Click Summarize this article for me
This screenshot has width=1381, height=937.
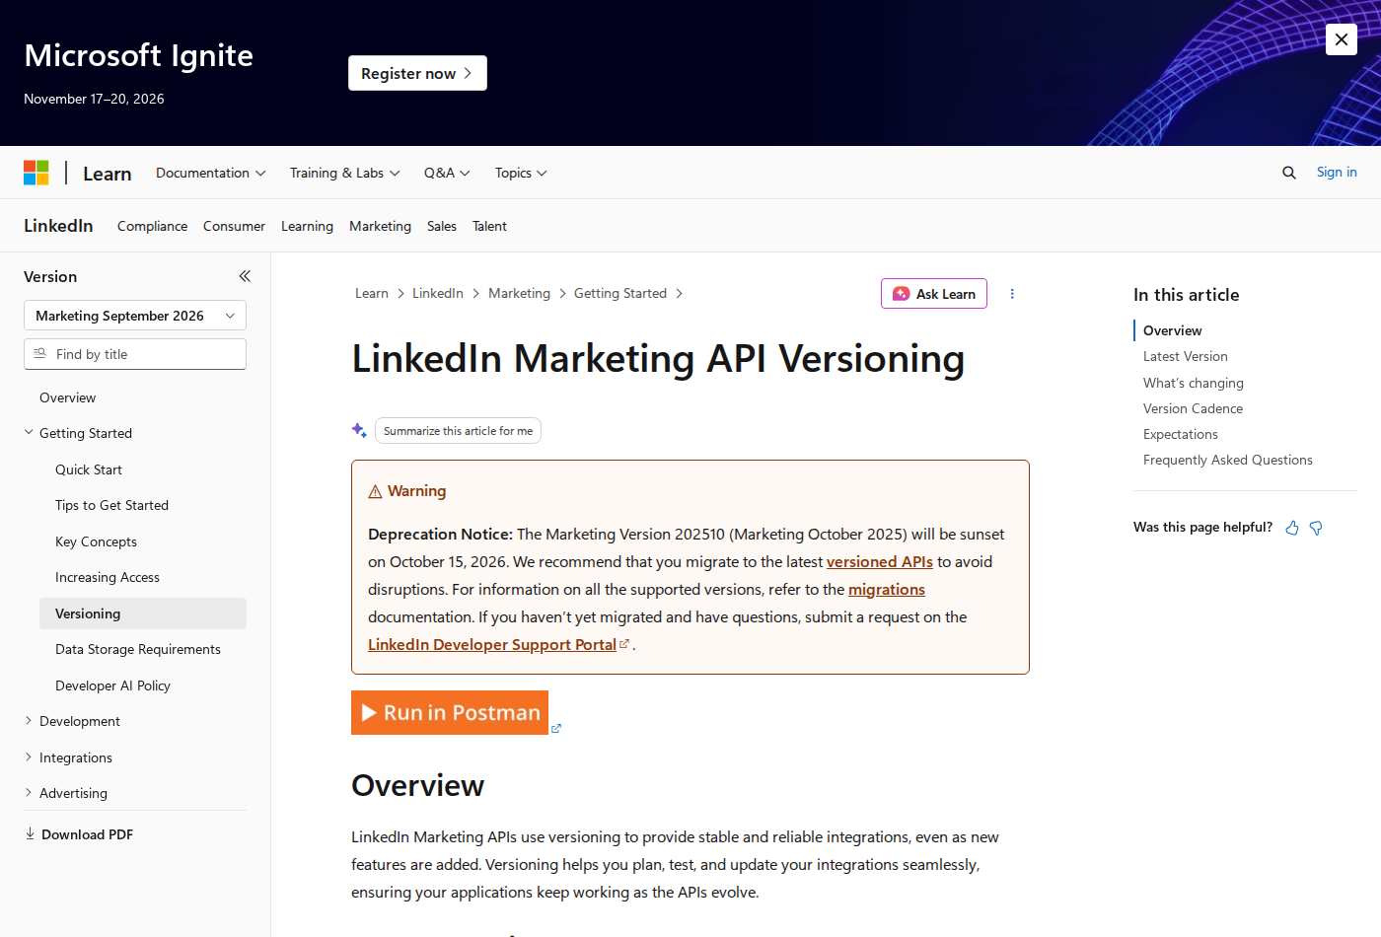coord(458,431)
